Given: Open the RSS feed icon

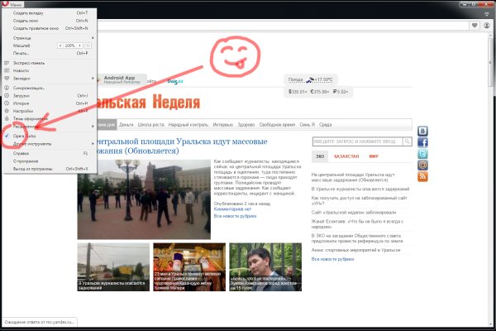Looking at the screenshot, I should coord(423,176).
